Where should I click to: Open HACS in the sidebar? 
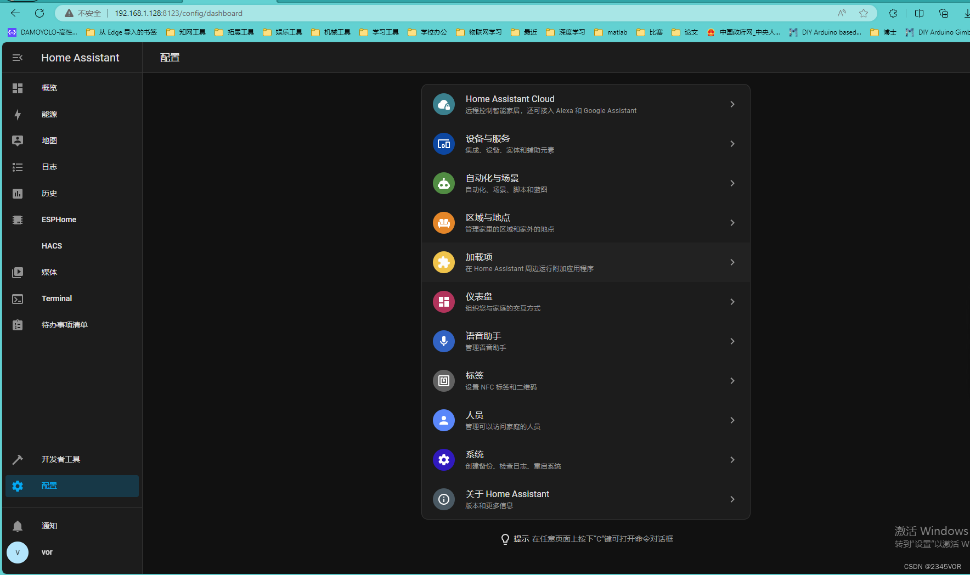tap(52, 246)
